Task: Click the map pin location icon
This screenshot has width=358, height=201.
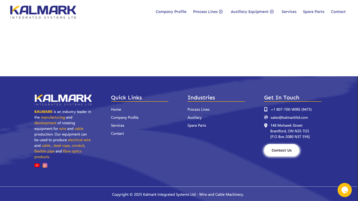Action: [x=266, y=126]
